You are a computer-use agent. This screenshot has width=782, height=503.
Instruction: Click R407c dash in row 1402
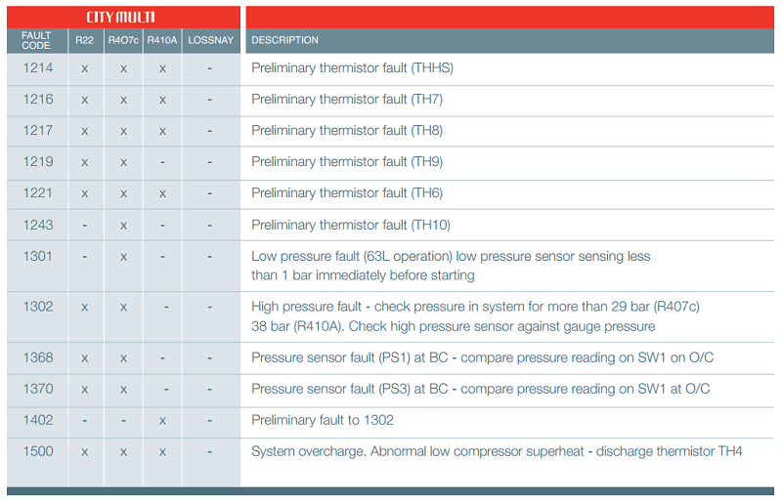124,421
